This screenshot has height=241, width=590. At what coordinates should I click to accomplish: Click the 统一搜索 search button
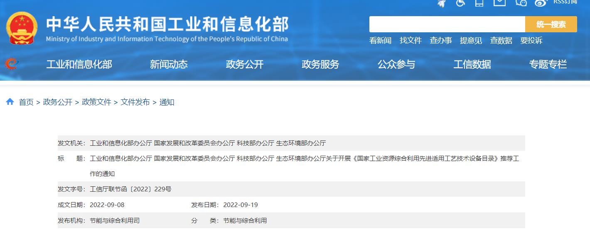[551, 24]
